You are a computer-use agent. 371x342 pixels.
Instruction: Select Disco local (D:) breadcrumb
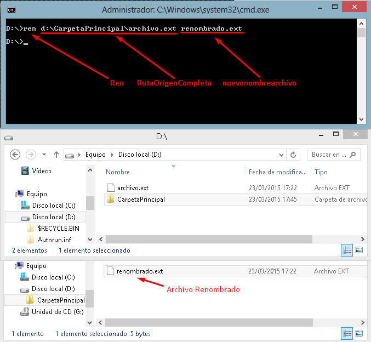pos(140,155)
